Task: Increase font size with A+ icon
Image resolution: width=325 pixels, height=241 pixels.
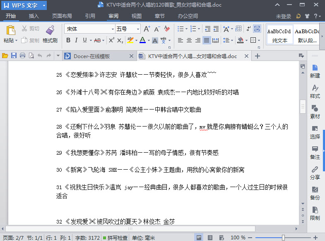Action: 147,29
